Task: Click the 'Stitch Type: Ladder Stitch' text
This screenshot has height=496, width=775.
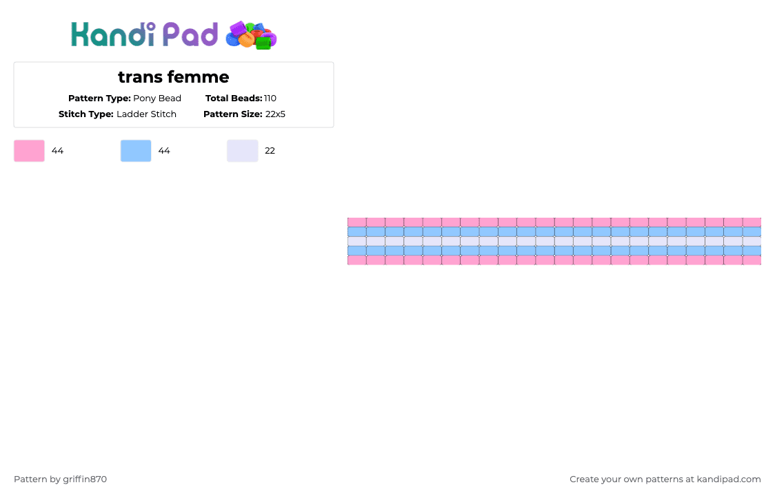Action: pyautogui.click(x=117, y=114)
